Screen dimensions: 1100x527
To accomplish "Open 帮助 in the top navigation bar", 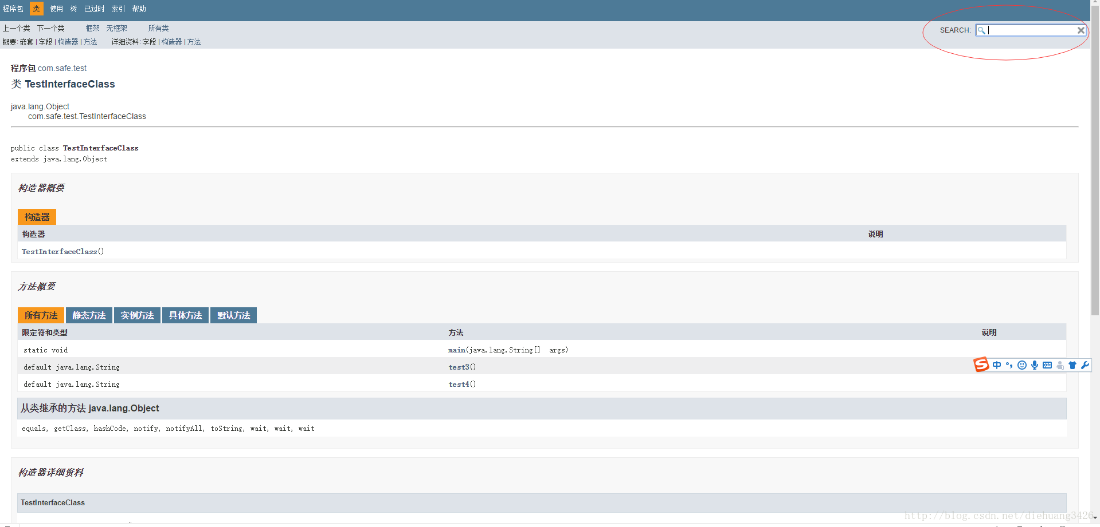I will 139,9.
